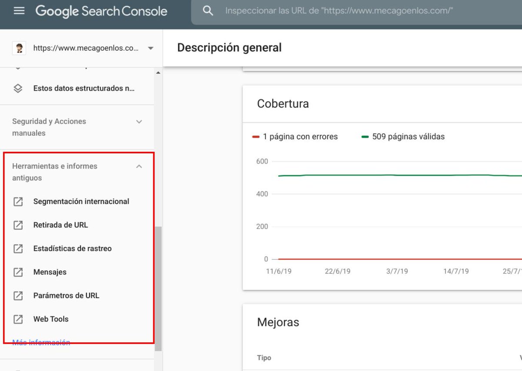Open the hamburger navigation menu

[x=19, y=11]
